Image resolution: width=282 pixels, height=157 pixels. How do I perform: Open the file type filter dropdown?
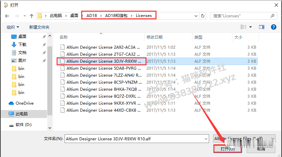click(244, 139)
